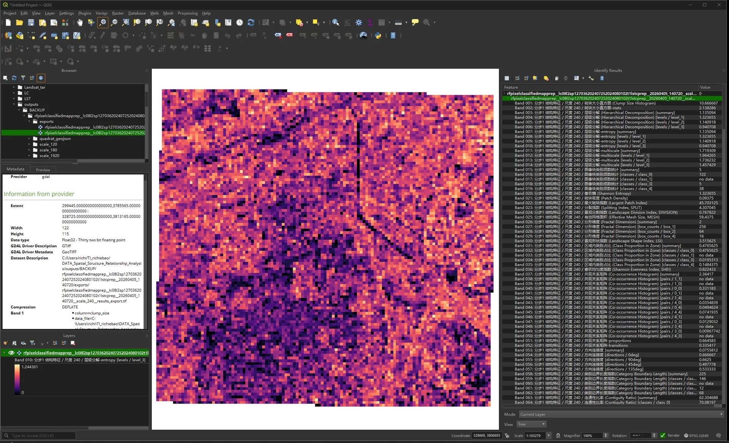Toggle the Render checkbox in status bar
729x443 pixels.
pyautogui.click(x=663, y=435)
